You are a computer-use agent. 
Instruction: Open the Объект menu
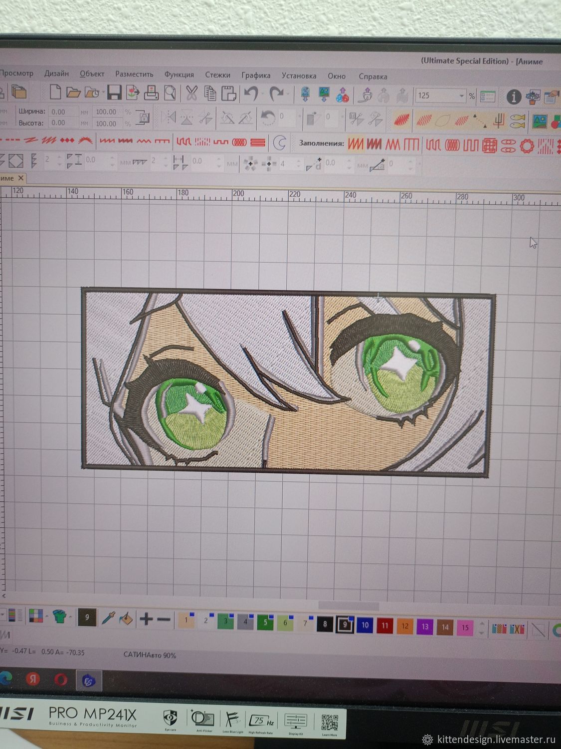92,74
